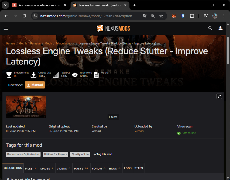Minimize the browser window

(200, 5)
